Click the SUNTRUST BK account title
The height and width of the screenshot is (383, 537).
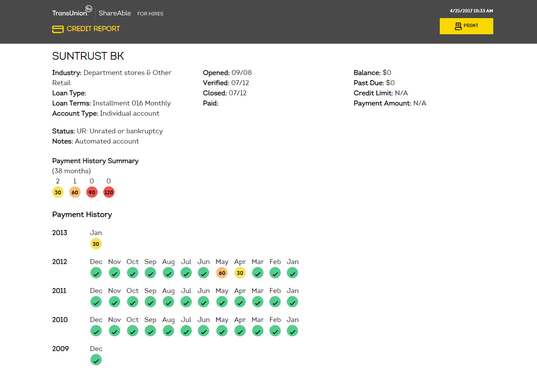click(88, 56)
